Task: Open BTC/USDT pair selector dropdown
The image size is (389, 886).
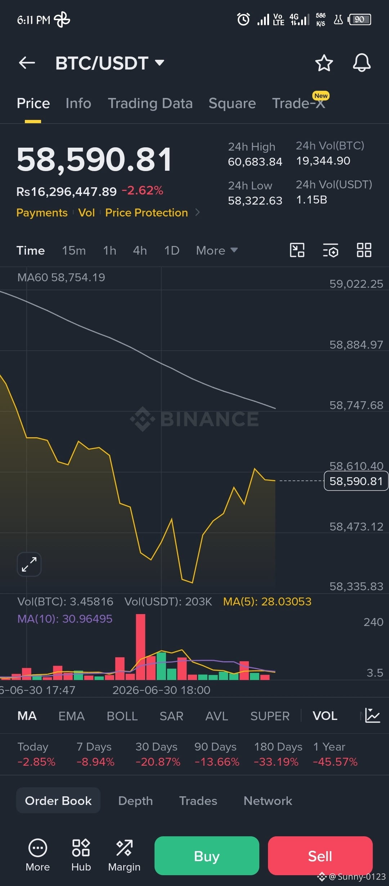Action: click(x=110, y=63)
